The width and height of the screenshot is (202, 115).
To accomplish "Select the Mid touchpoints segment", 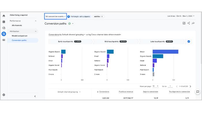I will click(115, 42).
